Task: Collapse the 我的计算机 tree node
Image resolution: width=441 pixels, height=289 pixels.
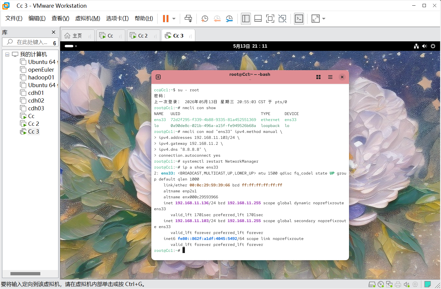Action: (x=7, y=54)
